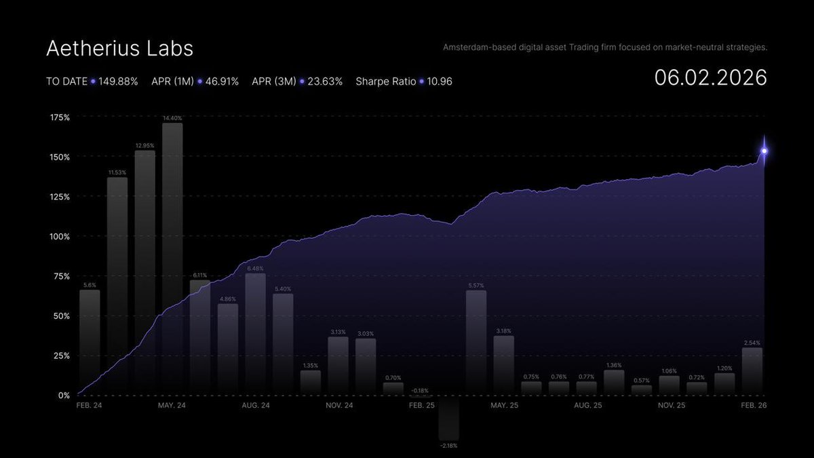Screen dimensions: 814x458
Task: Click the 0.57% bar value label
Action: click(642, 381)
